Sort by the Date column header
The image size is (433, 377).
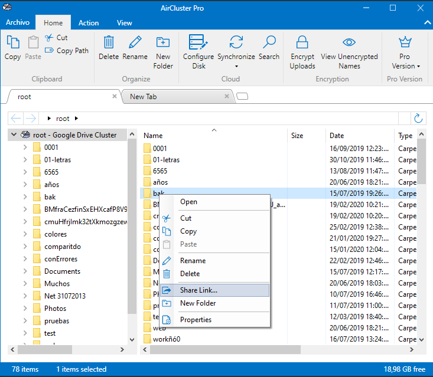[337, 136]
